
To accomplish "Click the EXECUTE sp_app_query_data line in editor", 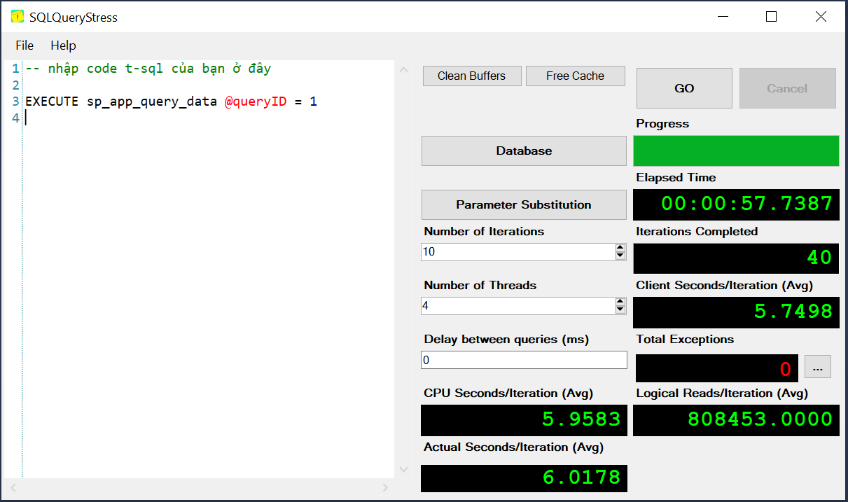I will click(171, 102).
